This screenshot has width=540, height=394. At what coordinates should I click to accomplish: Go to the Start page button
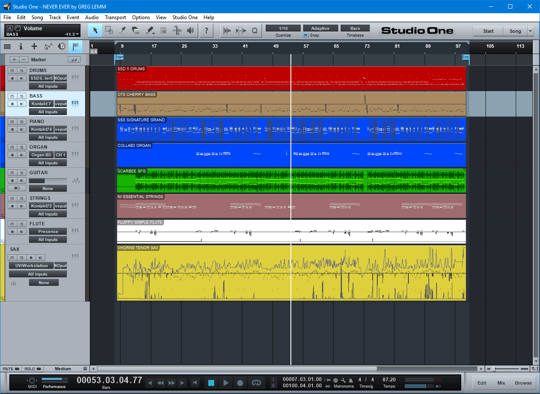488,31
